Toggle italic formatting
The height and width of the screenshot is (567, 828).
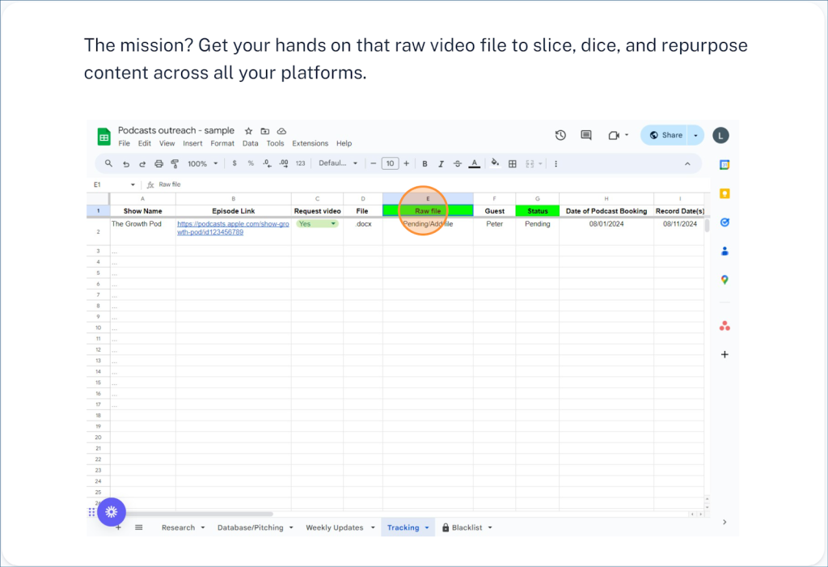441,164
